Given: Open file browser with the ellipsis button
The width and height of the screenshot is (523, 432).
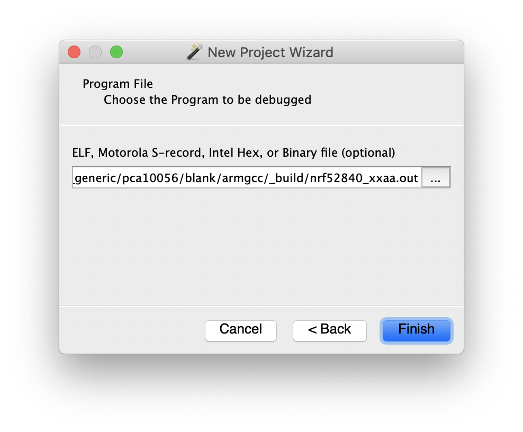Looking at the screenshot, I should 436,178.
